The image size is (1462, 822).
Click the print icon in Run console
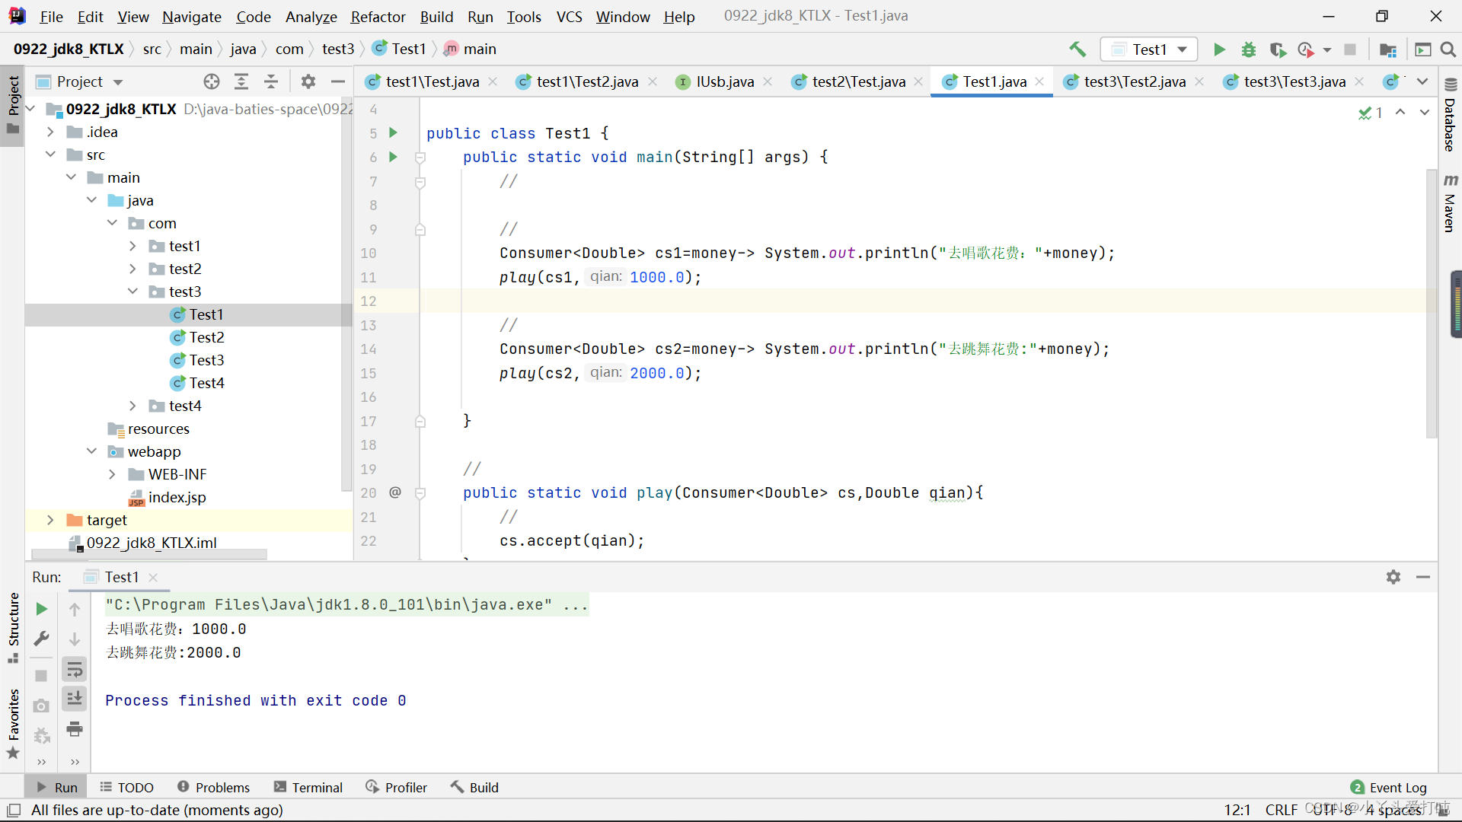[75, 729]
